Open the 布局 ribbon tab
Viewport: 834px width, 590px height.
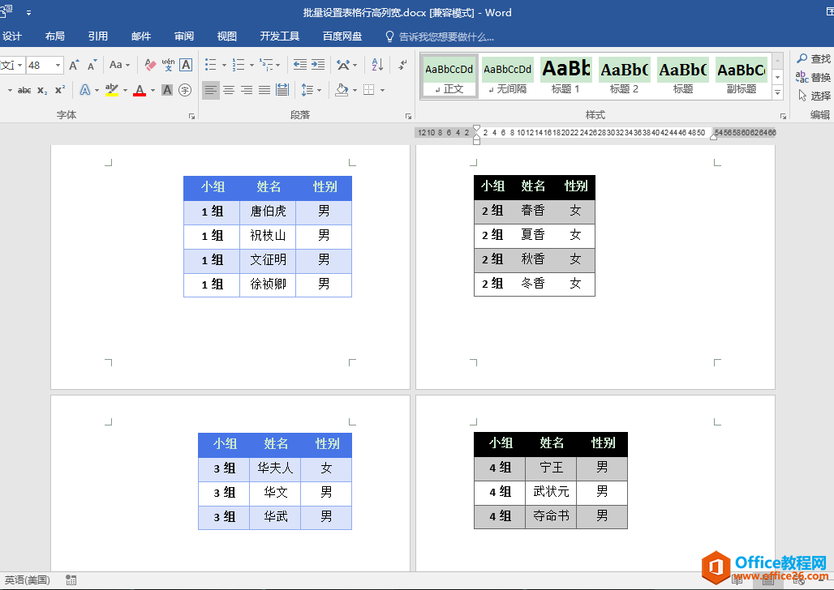(55, 36)
